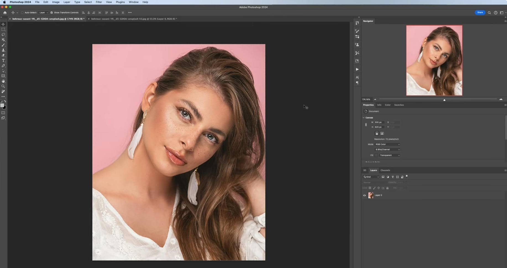This screenshot has height=268, width=507.
Task: Click the Home icon in options bar
Action: coord(5,13)
